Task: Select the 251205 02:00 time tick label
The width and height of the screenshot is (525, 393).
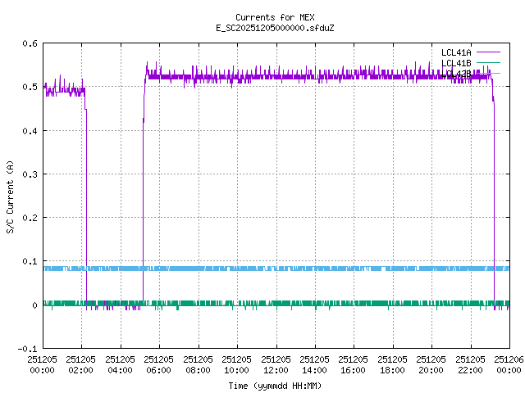Action: [81, 364]
